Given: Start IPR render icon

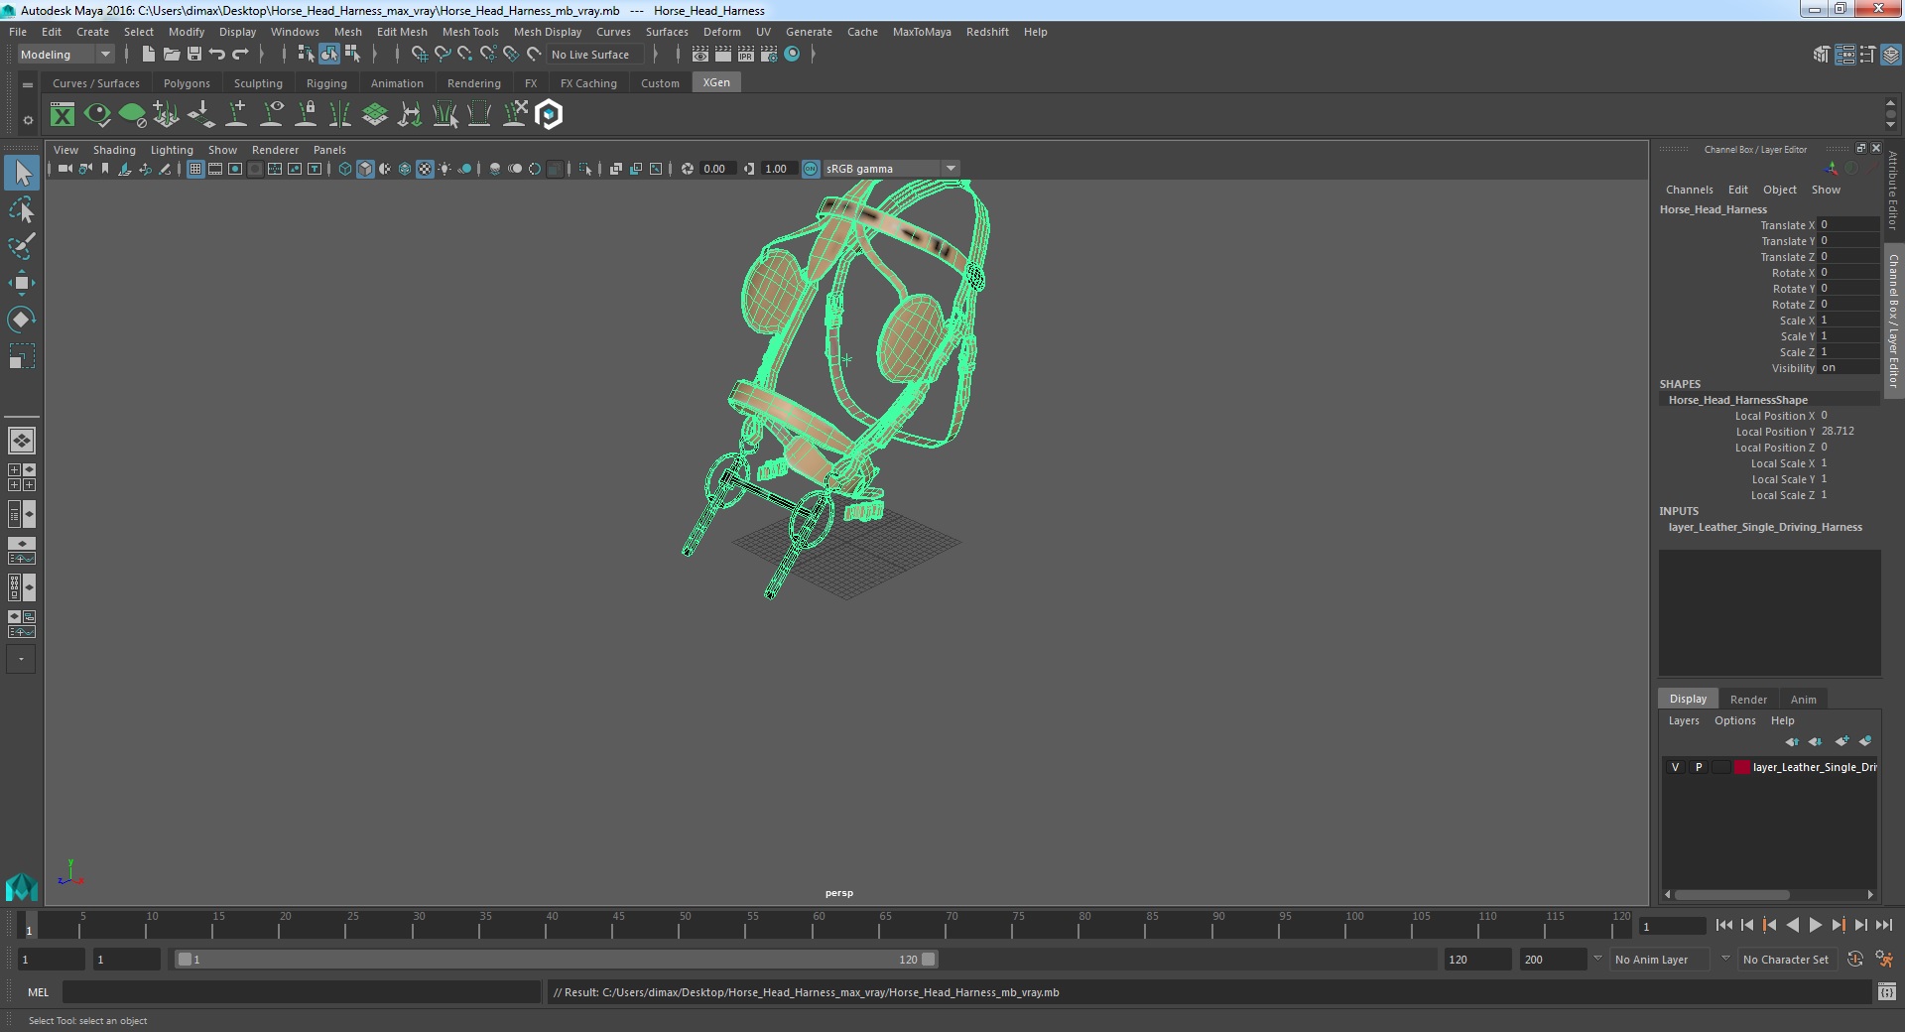Looking at the screenshot, I should 746,55.
